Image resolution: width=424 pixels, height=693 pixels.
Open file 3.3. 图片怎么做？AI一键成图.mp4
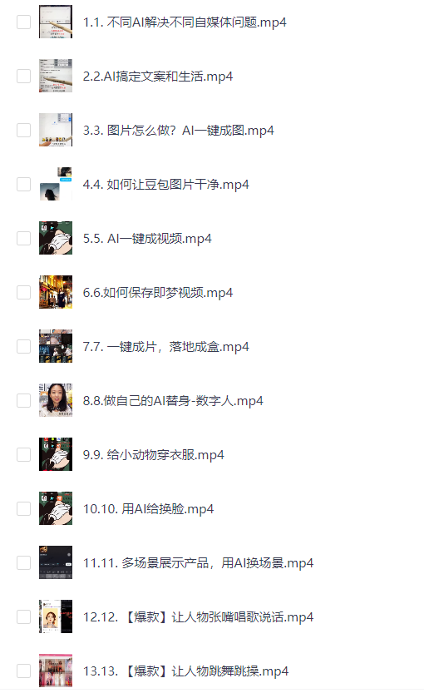pyautogui.click(x=179, y=131)
